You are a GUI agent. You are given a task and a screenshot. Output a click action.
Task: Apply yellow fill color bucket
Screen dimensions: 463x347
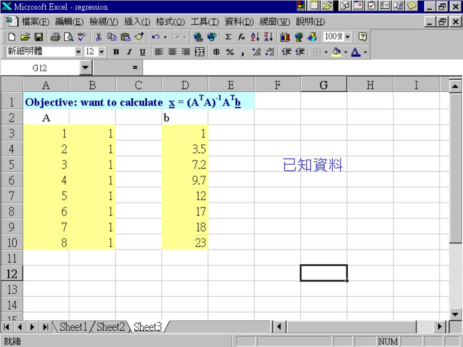pos(336,52)
